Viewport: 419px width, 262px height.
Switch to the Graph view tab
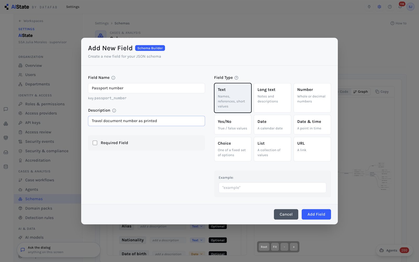click(361, 92)
